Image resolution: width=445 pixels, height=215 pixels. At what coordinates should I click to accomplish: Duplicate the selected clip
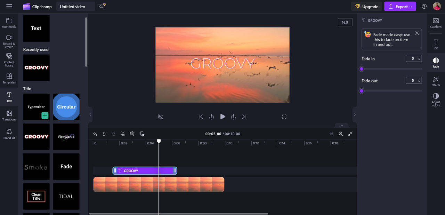click(141, 134)
